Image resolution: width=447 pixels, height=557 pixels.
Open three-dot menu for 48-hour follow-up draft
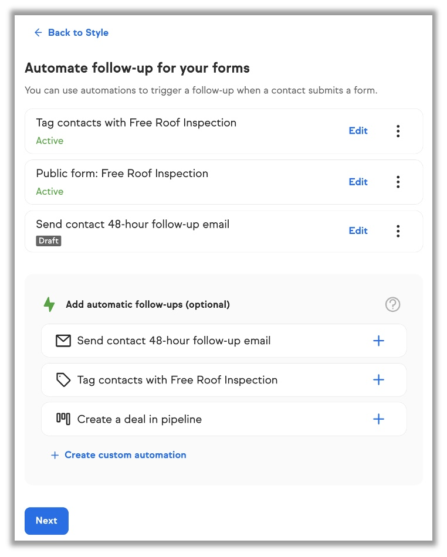398,231
